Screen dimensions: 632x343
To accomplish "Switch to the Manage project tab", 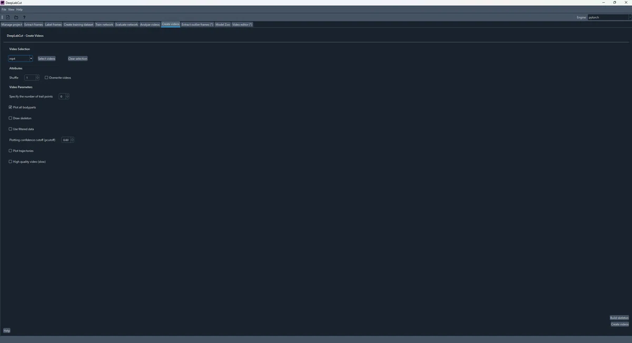I will coord(12,24).
